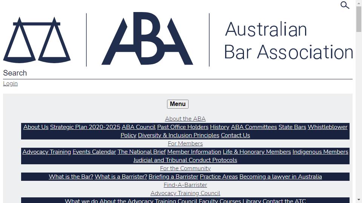Open Diversity & Inclusion Principles link
Screen dimensions: 362x203
tap(178, 135)
